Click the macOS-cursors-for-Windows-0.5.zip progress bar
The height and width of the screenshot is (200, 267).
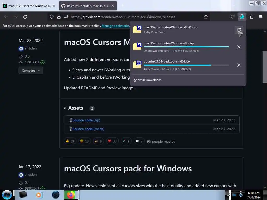(x=186, y=47)
